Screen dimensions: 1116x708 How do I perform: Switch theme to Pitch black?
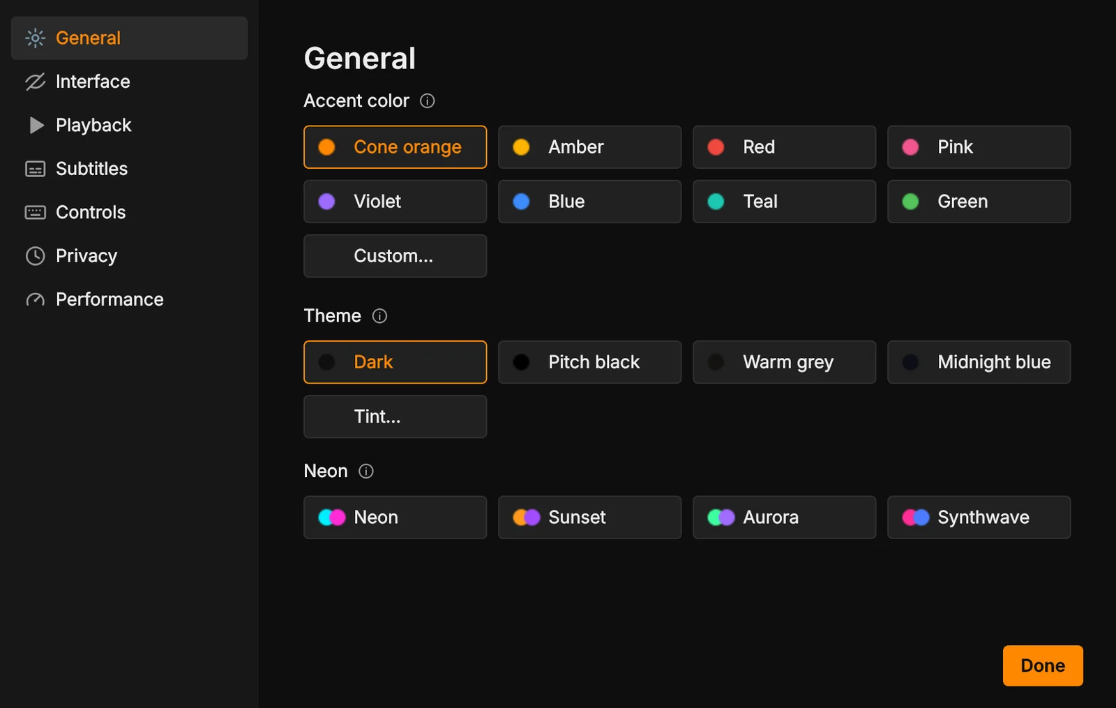pyautogui.click(x=590, y=362)
